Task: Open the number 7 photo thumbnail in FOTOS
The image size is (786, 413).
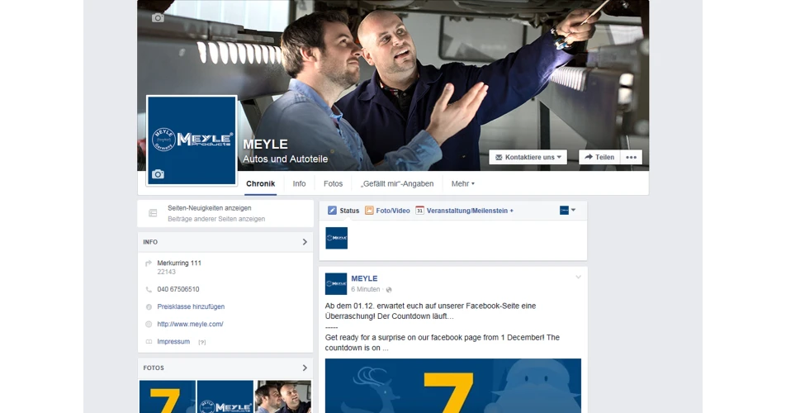Action: 168,396
